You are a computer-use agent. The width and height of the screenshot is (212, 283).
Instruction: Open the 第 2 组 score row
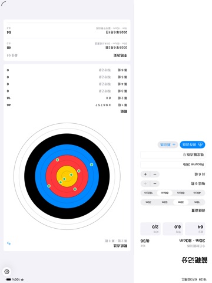tap(67, 98)
